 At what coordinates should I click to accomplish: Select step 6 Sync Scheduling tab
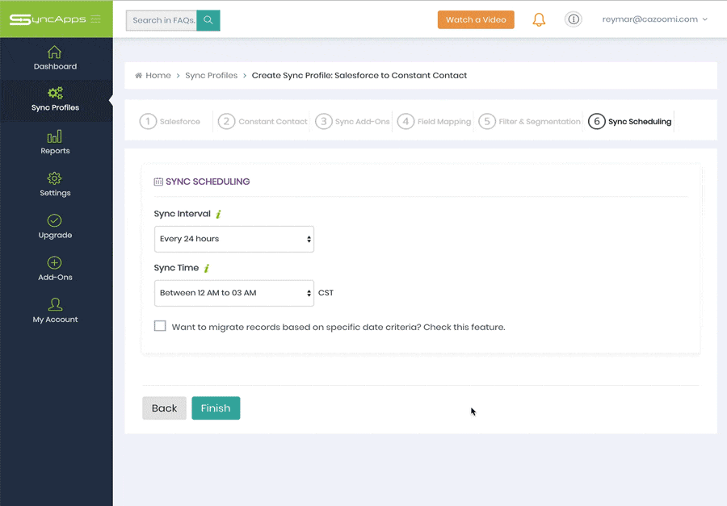(x=629, y=121)
